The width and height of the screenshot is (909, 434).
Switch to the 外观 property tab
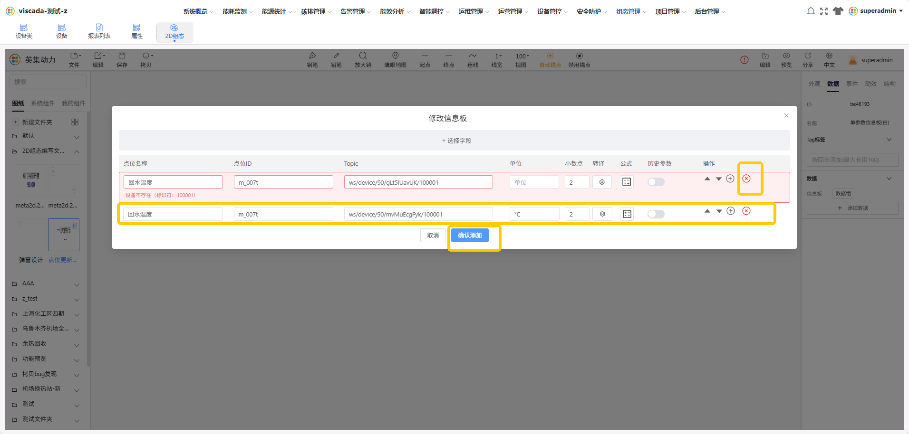coord(814,84)
